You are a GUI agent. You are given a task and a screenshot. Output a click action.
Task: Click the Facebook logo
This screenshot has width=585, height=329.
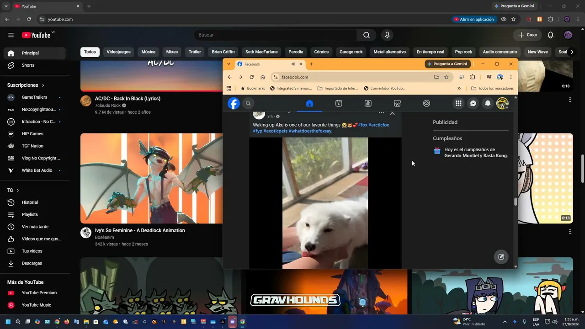point(234,103)
